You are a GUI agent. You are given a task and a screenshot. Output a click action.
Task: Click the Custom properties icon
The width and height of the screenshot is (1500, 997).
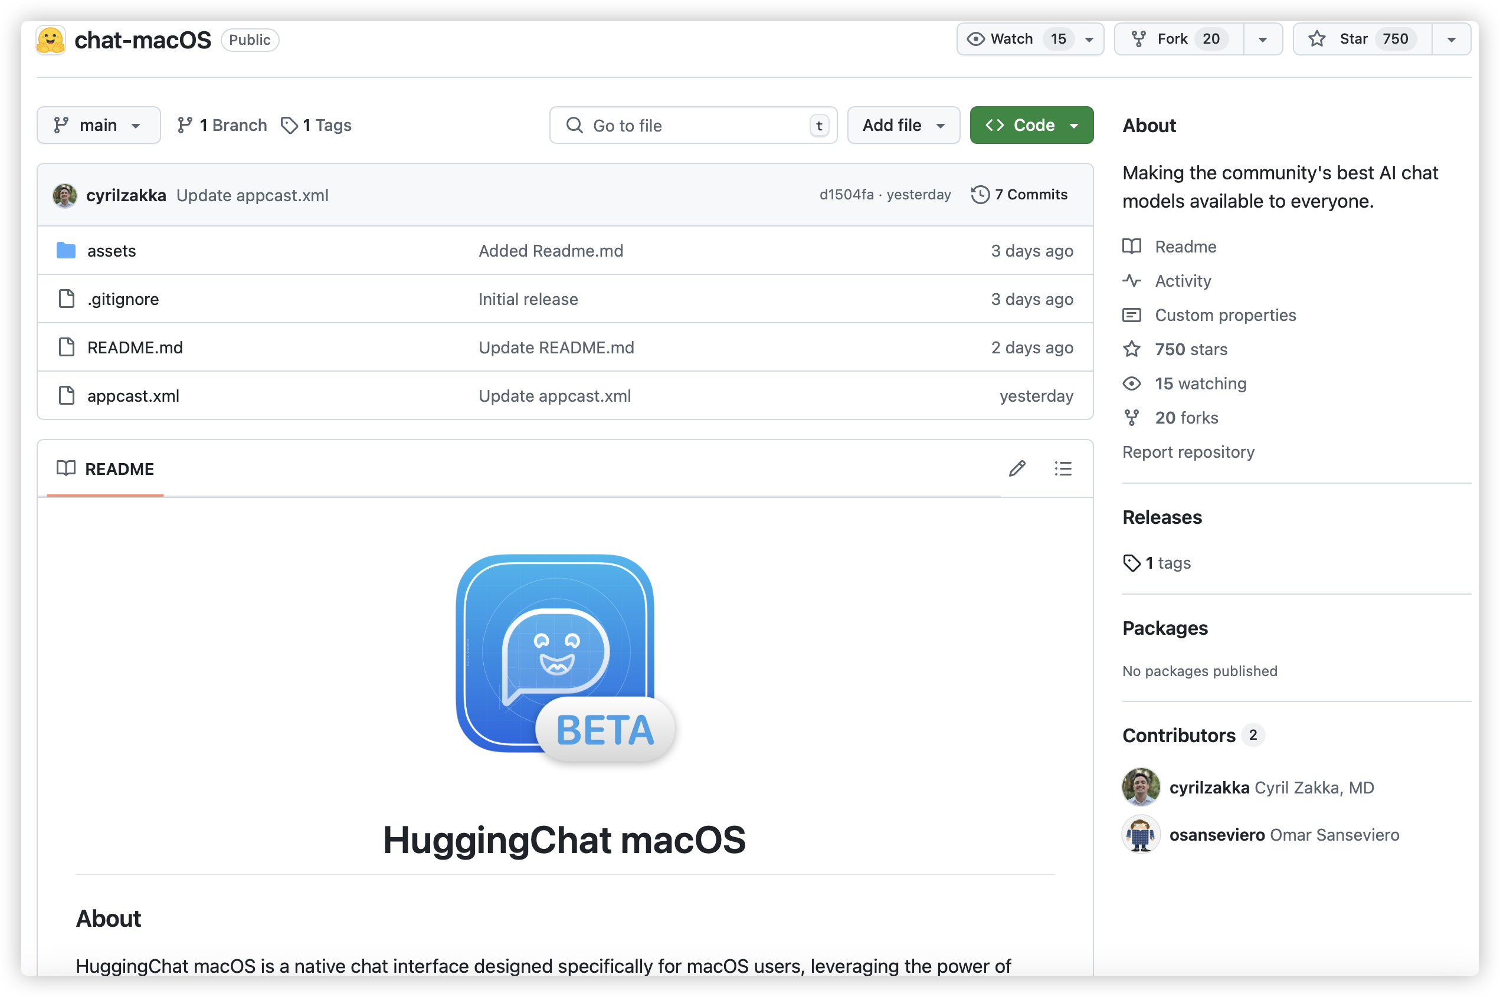[x=1131, y=315]
